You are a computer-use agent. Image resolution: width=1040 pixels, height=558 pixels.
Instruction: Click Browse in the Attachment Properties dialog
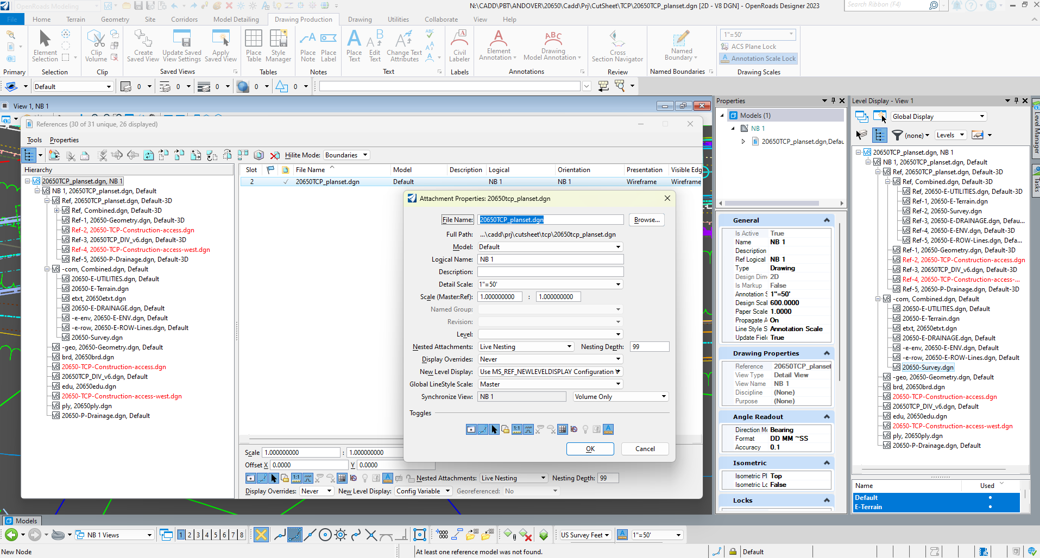pos(646,219)
